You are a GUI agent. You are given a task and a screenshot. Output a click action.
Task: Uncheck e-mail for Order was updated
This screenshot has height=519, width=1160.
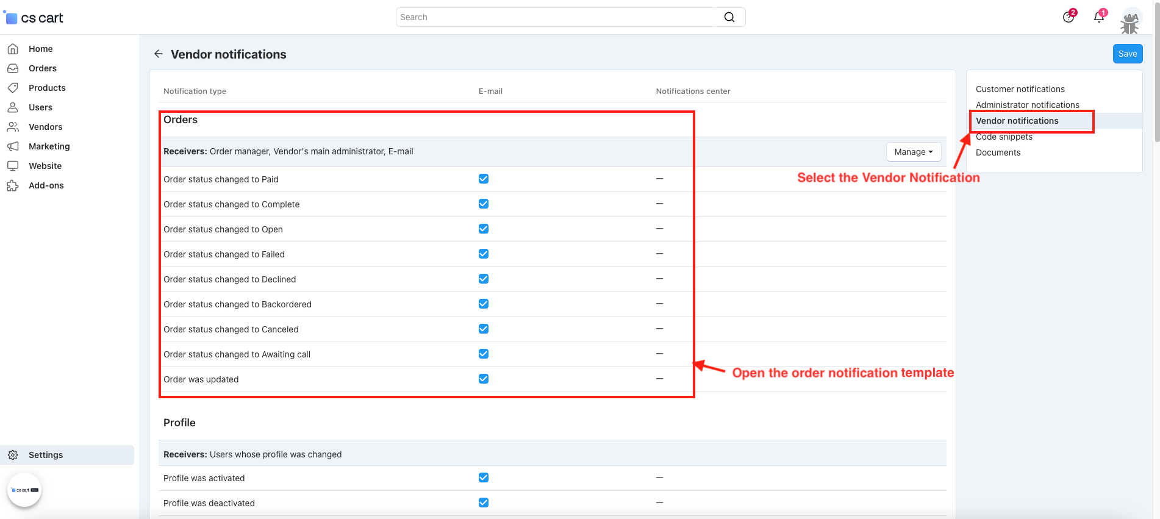pyautogui.click(x=484, y=379)
